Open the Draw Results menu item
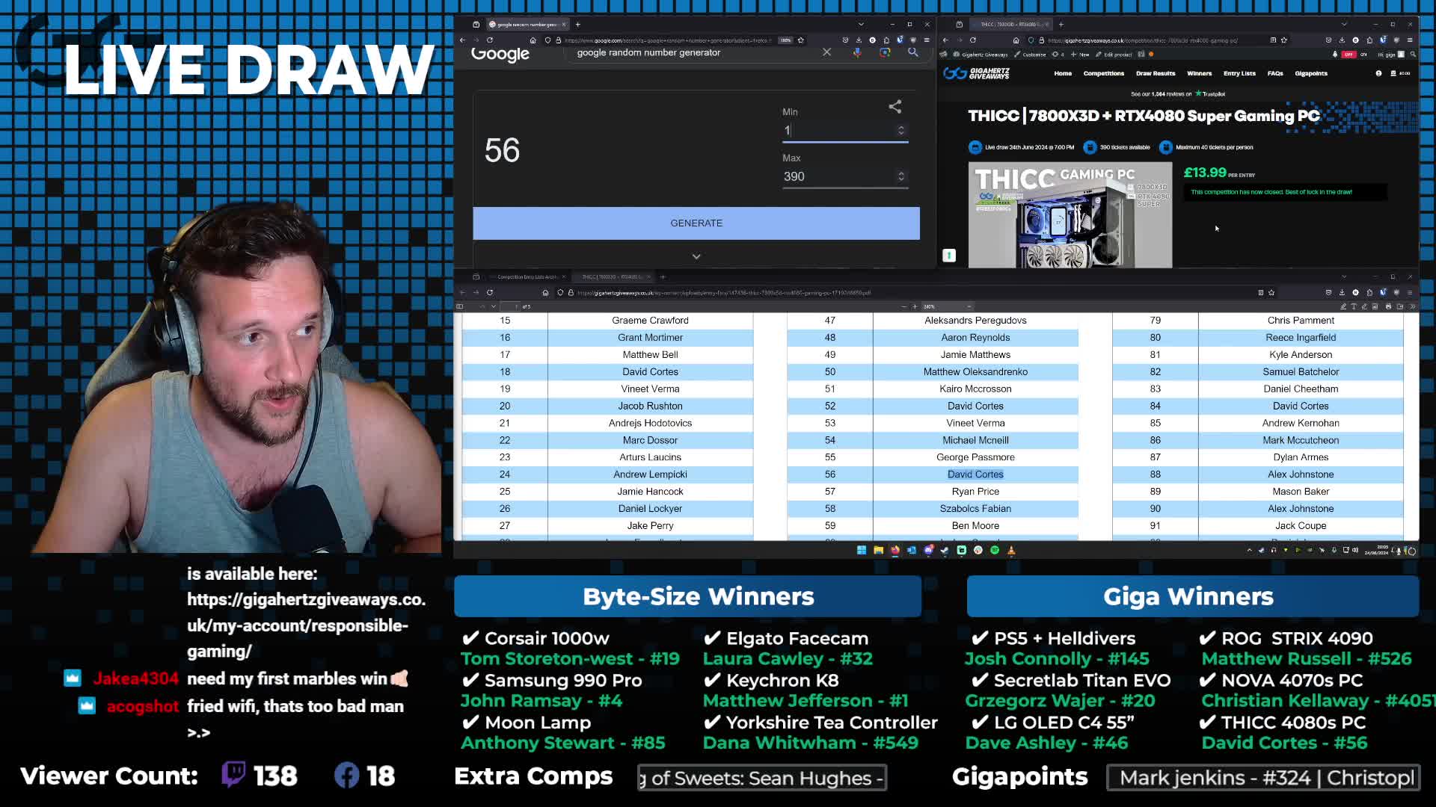This screenshot has width=1436, height=807. tap(1156, 73)
